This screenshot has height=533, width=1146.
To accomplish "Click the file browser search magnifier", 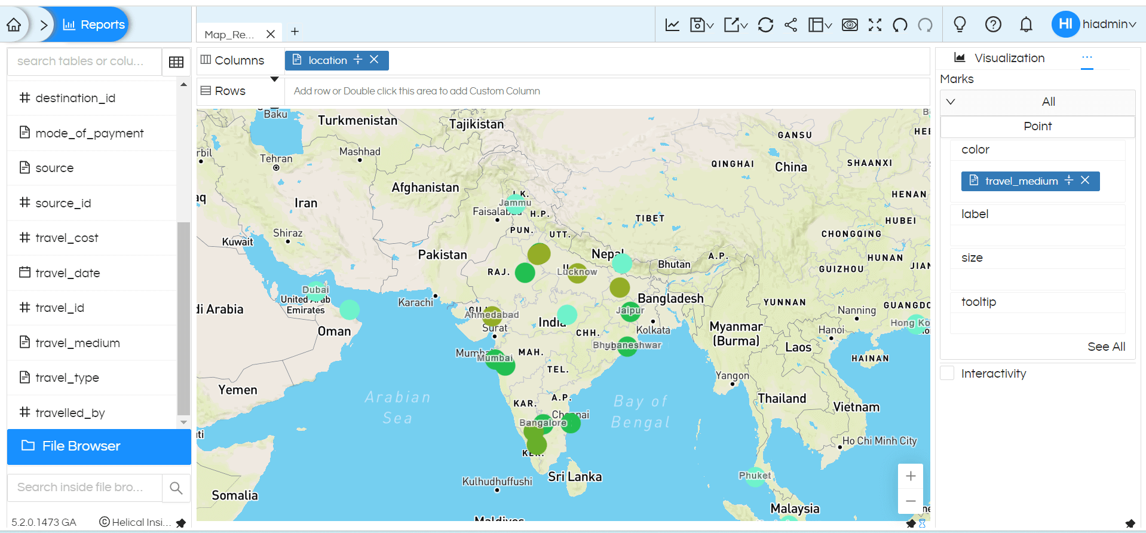I will [x=176, y=488].
